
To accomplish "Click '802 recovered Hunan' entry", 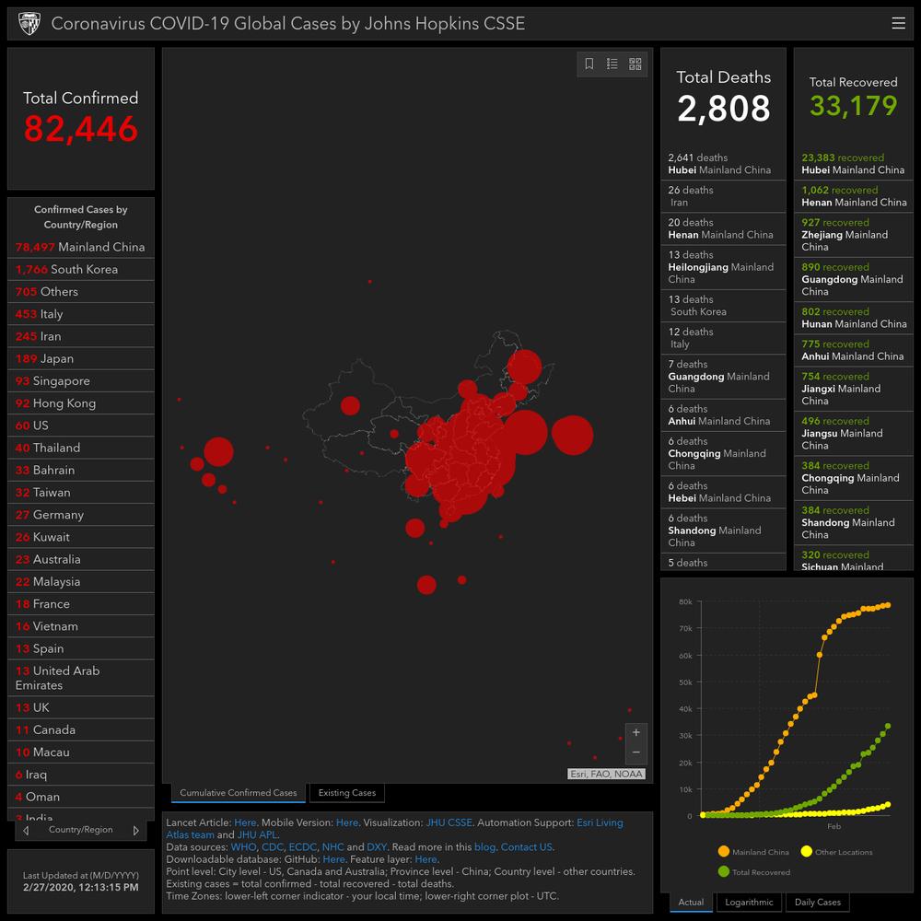I will [x=854, y=318].
